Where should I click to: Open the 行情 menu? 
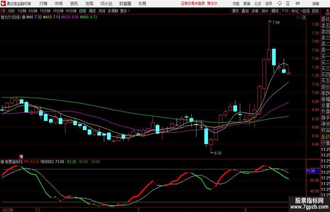[x=43, y=3]
